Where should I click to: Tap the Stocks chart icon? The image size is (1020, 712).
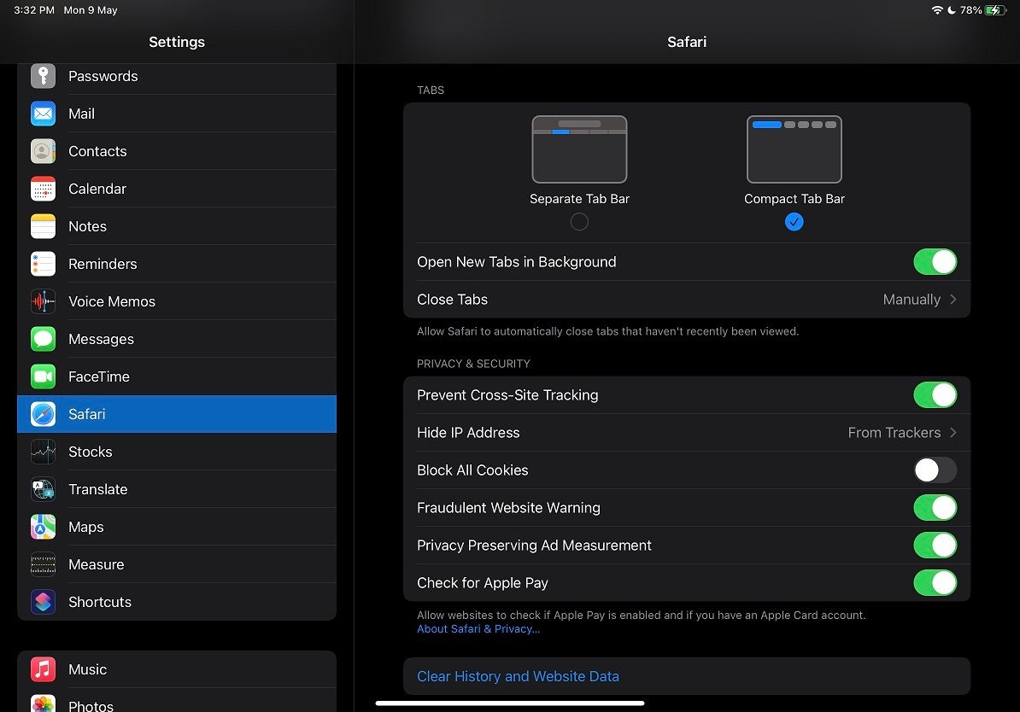click(43, 452)
